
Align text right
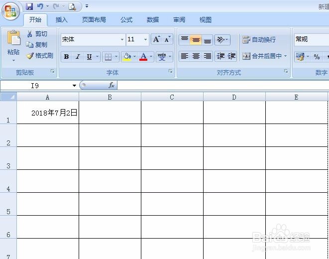(207, 56)
